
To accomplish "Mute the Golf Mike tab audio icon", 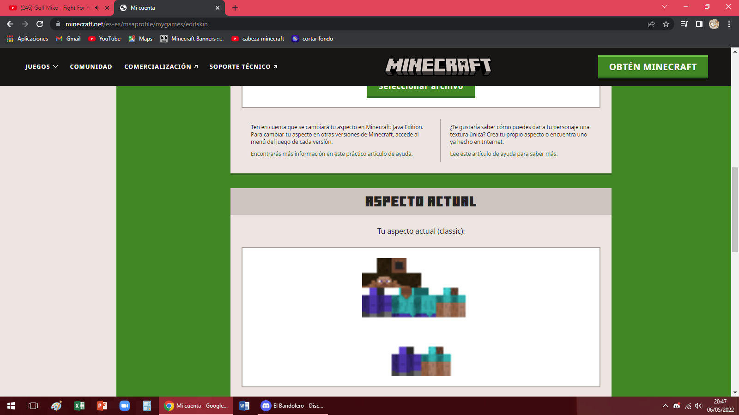I will click(97, 8).
